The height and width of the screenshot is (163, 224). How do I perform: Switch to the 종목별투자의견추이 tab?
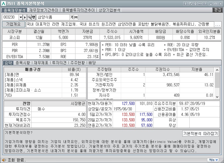pos(78,10)
